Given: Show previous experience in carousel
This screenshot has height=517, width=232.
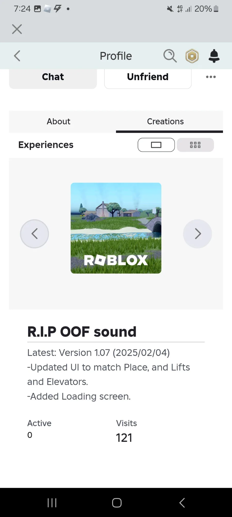Looking at the screenshot, I should pos(35,234).
